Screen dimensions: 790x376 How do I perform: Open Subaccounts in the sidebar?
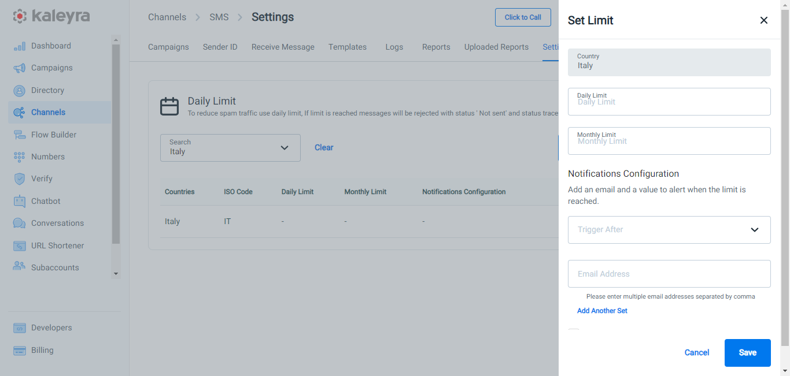[55, 267]
